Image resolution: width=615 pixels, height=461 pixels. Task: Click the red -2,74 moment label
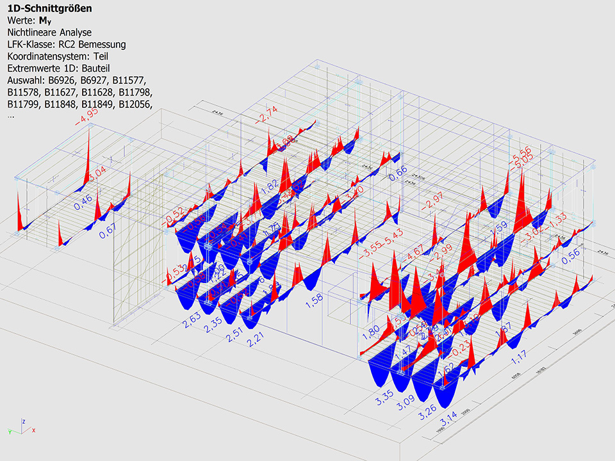point(266,117)
